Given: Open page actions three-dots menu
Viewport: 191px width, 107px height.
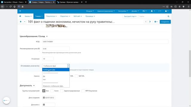Looking at the screenshot, I should click(164, 7).
